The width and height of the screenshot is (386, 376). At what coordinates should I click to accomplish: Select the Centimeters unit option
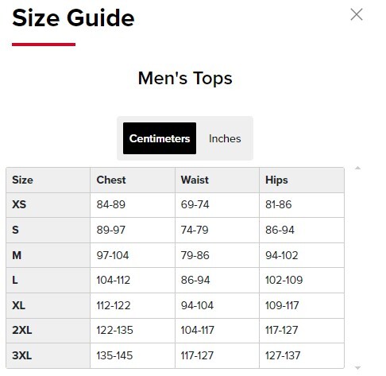pos(160,138)
